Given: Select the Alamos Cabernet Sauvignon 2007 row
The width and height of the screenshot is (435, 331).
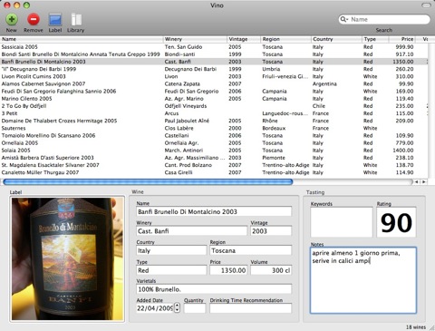Looking at the screenshot, I should (x=214, y=83).
